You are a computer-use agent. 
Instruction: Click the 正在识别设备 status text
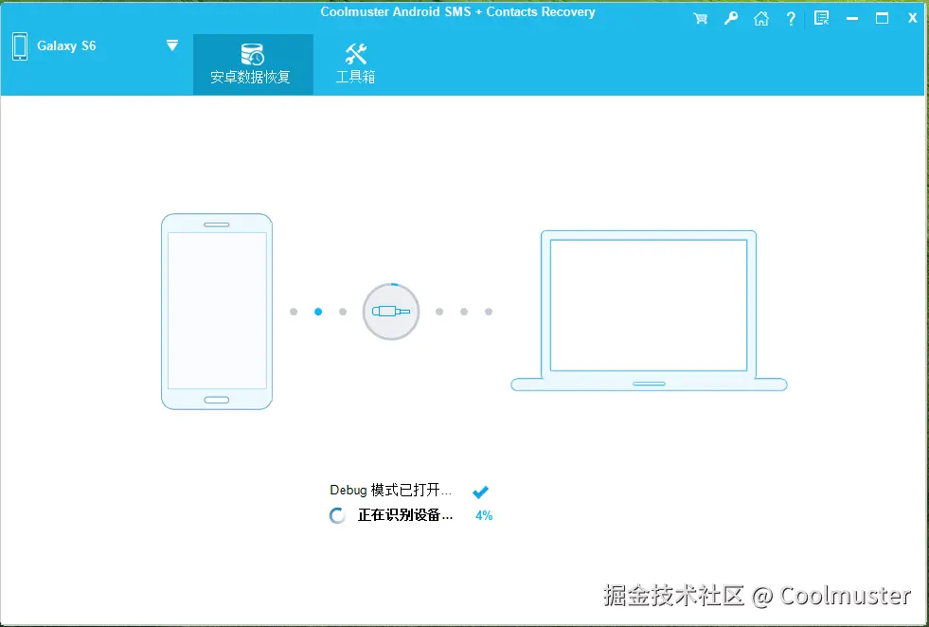coord(405,515)
